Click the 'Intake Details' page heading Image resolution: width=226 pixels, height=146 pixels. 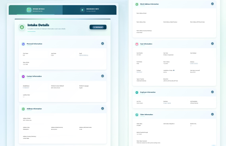(38, 25)
